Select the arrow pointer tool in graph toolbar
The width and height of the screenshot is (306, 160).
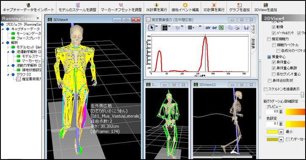tap(151, 28)
